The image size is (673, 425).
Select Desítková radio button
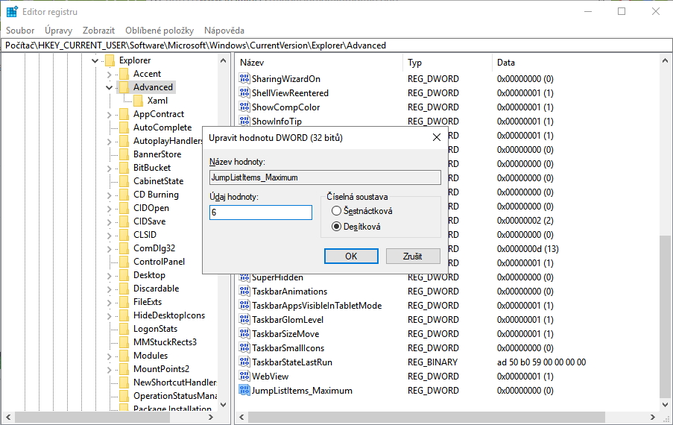tap(337, 226)
